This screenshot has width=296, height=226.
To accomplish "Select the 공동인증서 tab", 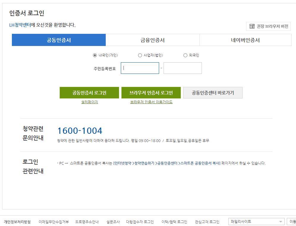I will pos(58,40).
